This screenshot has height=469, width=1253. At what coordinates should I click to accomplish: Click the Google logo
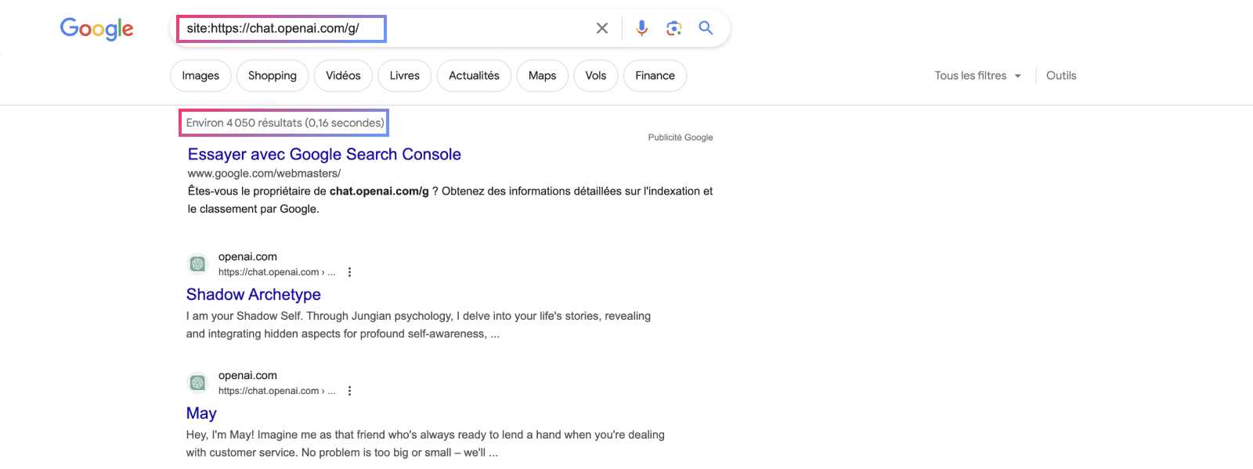pyautogui.click(x=96, y=29)
